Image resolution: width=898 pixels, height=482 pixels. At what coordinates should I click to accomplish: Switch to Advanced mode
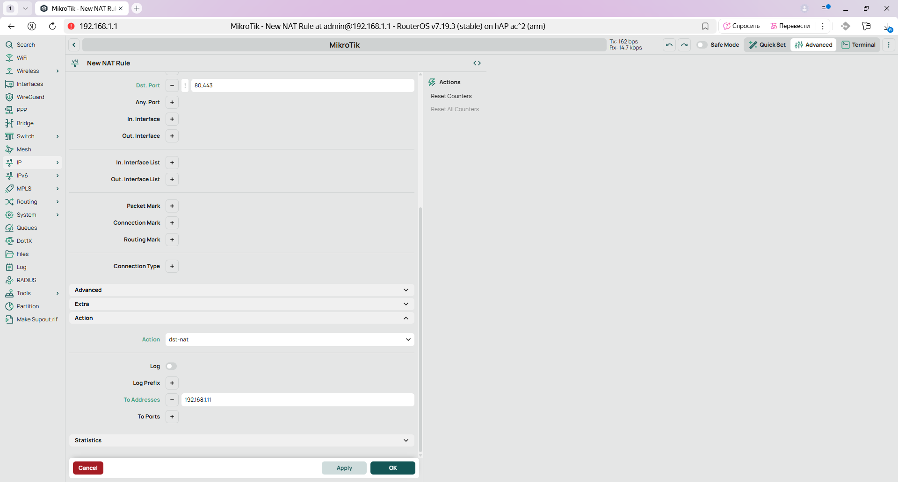tap(813, 45)
